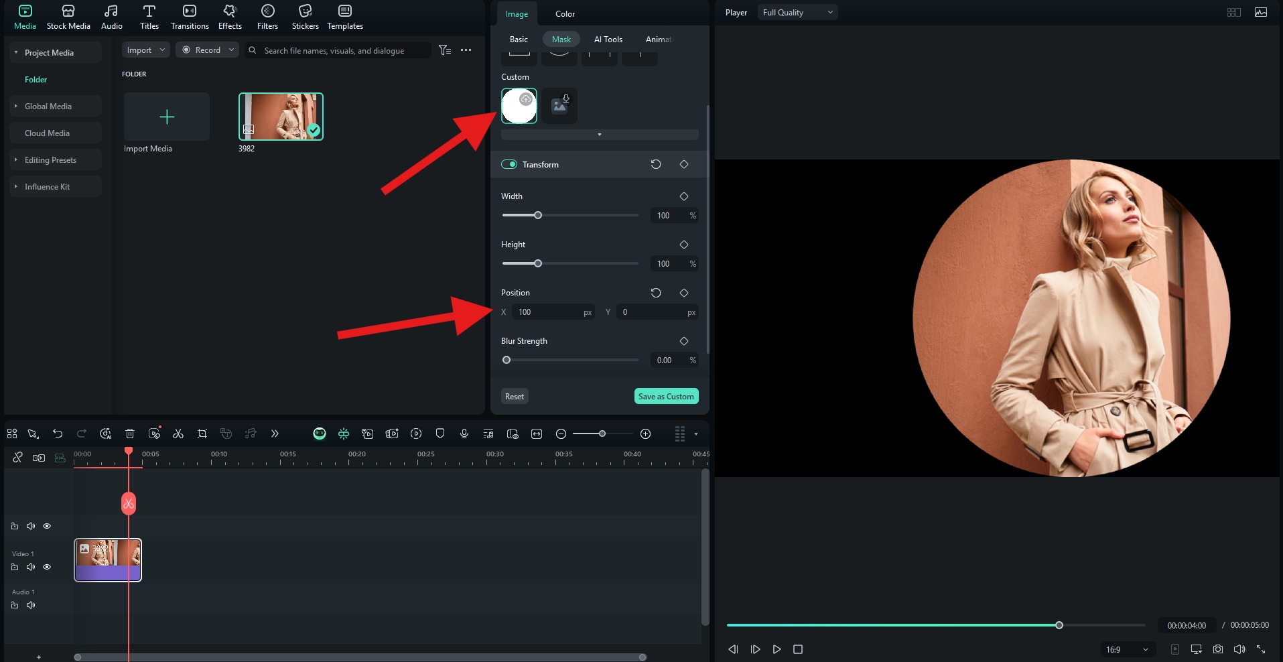Screen dimensions: 1283x662
Task: Open the timeline view options dropdown arrow
Action: coord(696,434)
